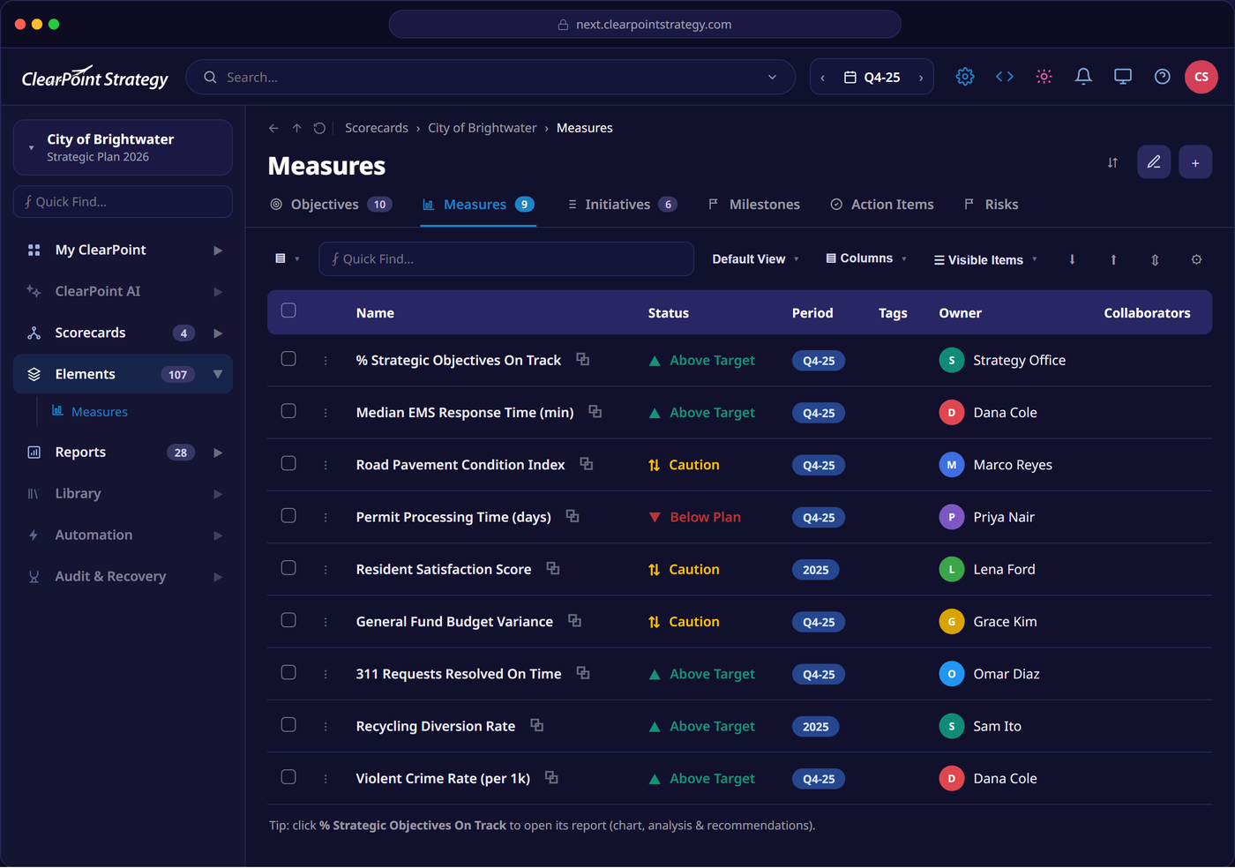The image size is (1235, 868).
Task: Open notifications bell
Action: pos(1083,77)
